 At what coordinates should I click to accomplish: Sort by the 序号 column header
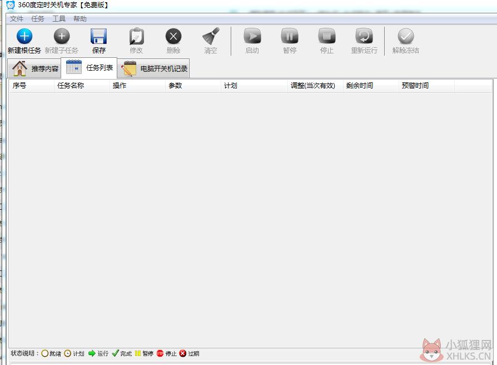pyautogui.click(x=31, y=86)
